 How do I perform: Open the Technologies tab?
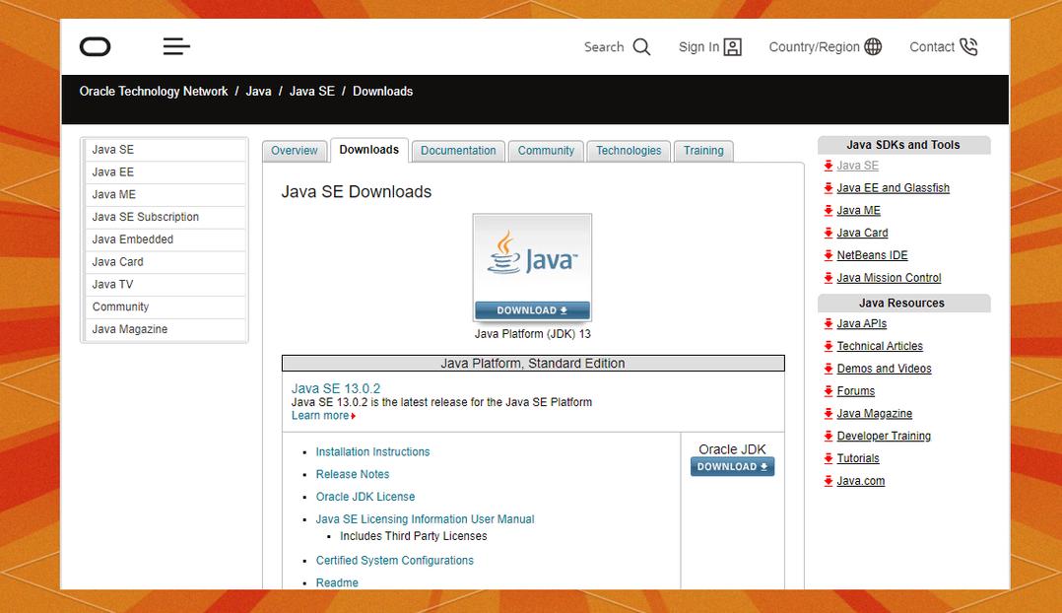point(629,151)
